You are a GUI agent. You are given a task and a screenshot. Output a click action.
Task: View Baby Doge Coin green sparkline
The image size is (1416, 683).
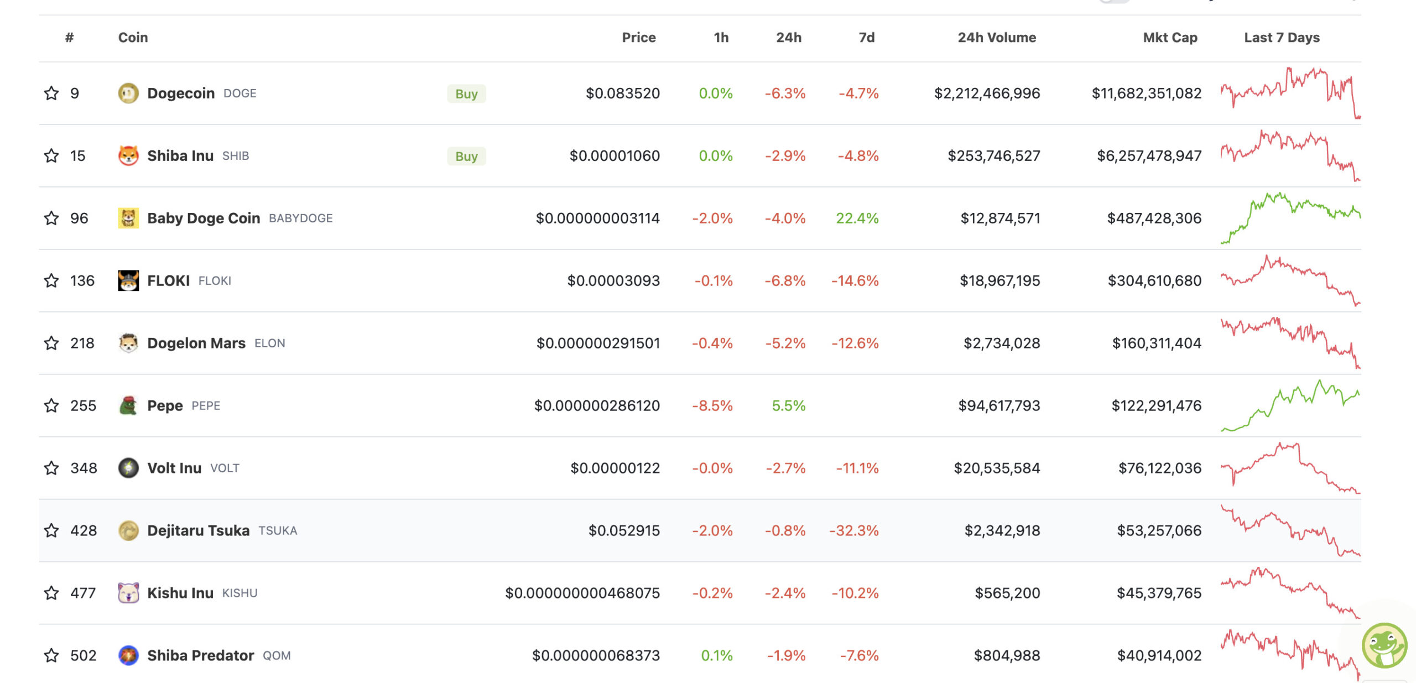[x=1290, y=218]
